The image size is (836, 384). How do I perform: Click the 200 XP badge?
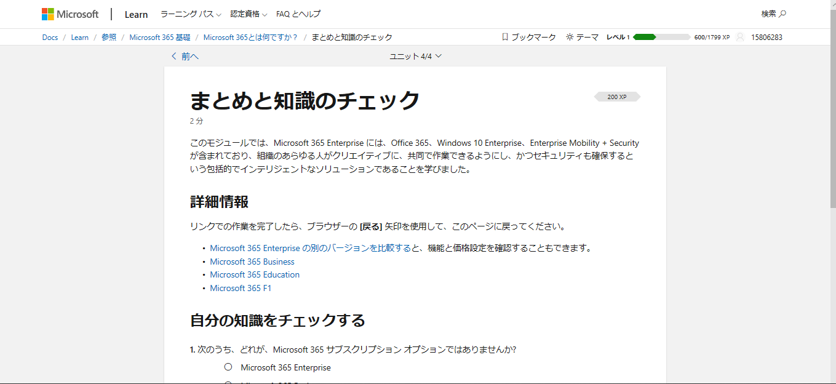[617, 97]
